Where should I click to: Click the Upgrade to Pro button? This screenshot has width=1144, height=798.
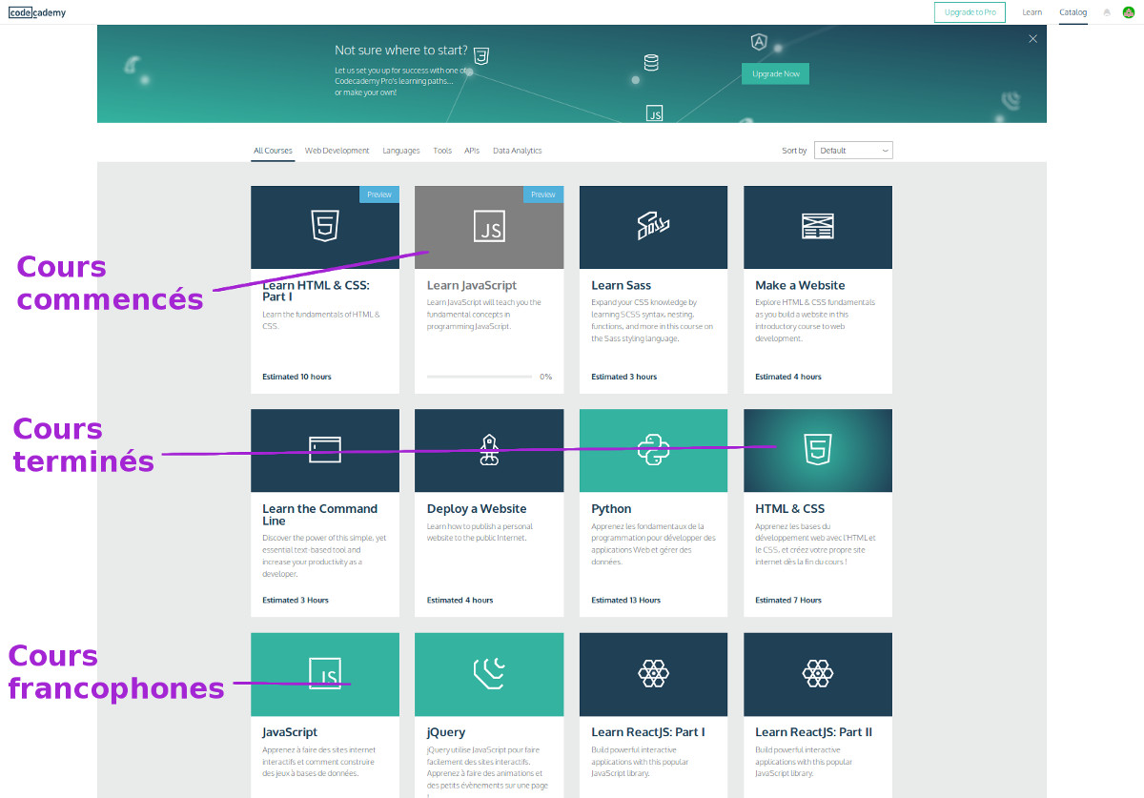click(970, 12)
